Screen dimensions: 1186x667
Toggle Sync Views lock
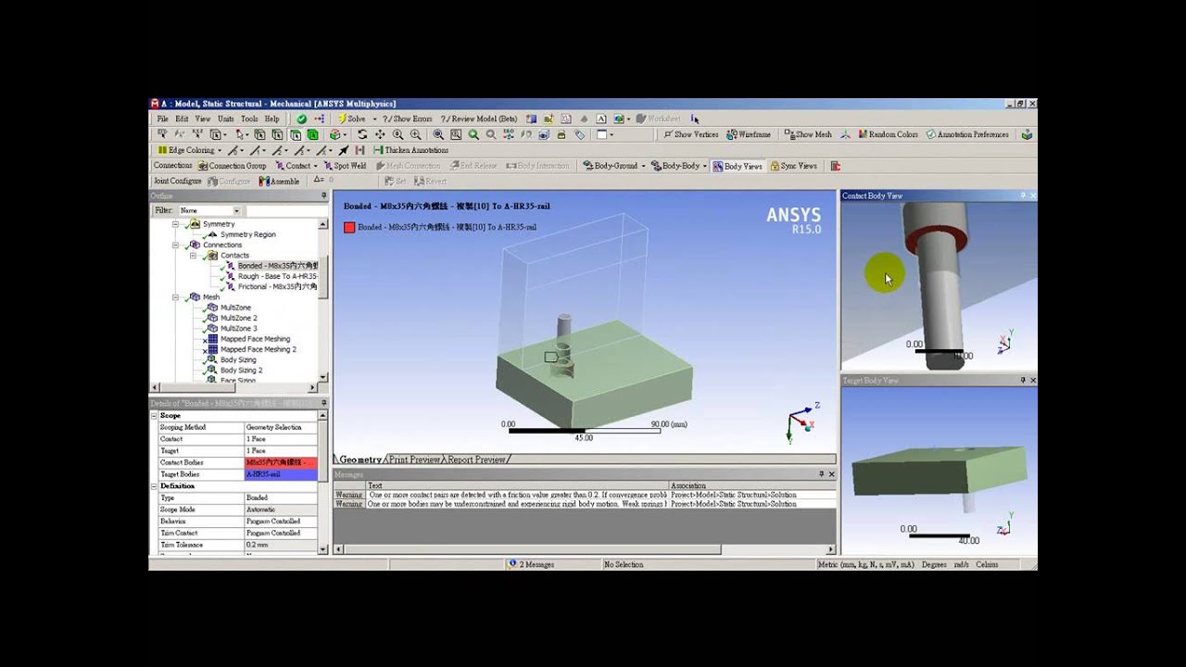point(793,166)
